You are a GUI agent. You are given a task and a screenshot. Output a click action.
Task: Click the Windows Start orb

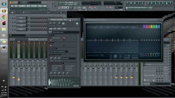(4, 4)
